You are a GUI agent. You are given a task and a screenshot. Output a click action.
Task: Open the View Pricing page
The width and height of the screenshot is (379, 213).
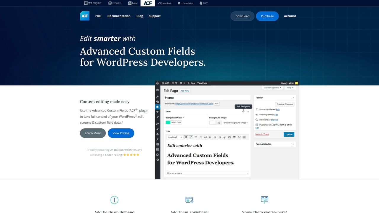pos(121,133)
